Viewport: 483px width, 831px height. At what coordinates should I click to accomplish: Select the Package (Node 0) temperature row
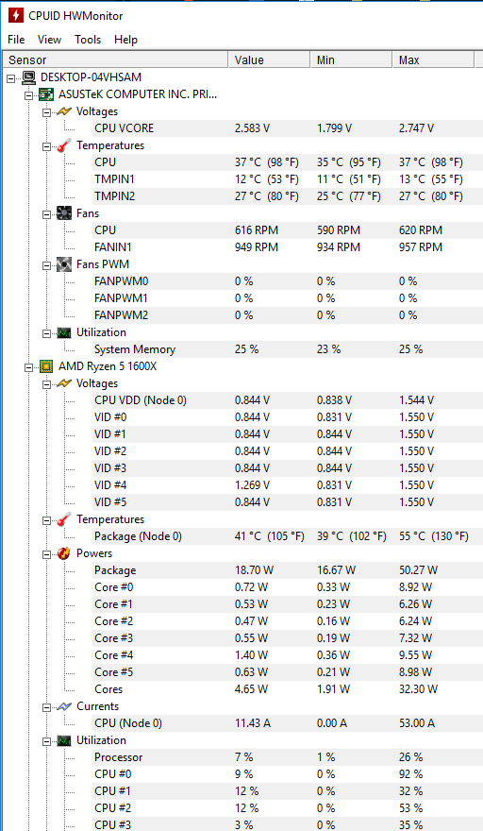[288, 536]
